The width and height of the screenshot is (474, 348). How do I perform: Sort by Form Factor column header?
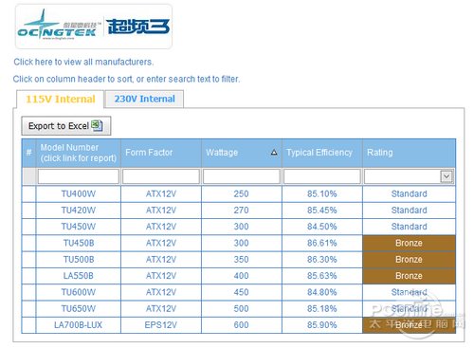click(x=149, y=153)
